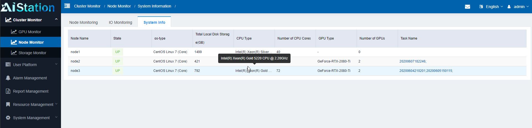Screen dimensions: 532x128
Task: Click node3's Intel Xeon Gold CPU cell
Action: click(x=254, y=71)
